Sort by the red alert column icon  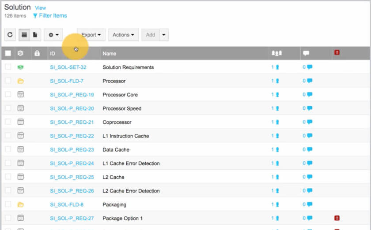point(337,53)
